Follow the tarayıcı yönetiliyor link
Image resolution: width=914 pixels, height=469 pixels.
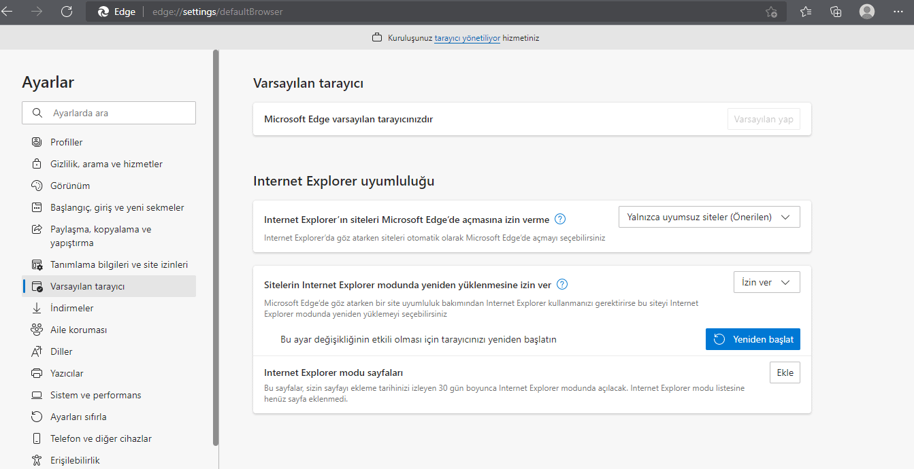coord(467,38)
